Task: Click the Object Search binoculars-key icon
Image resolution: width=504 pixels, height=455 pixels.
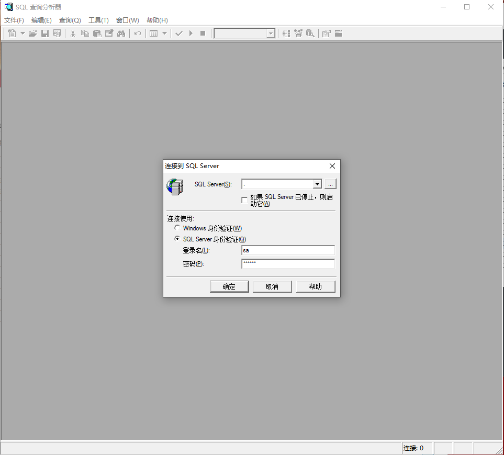Action: pos(310,33)
